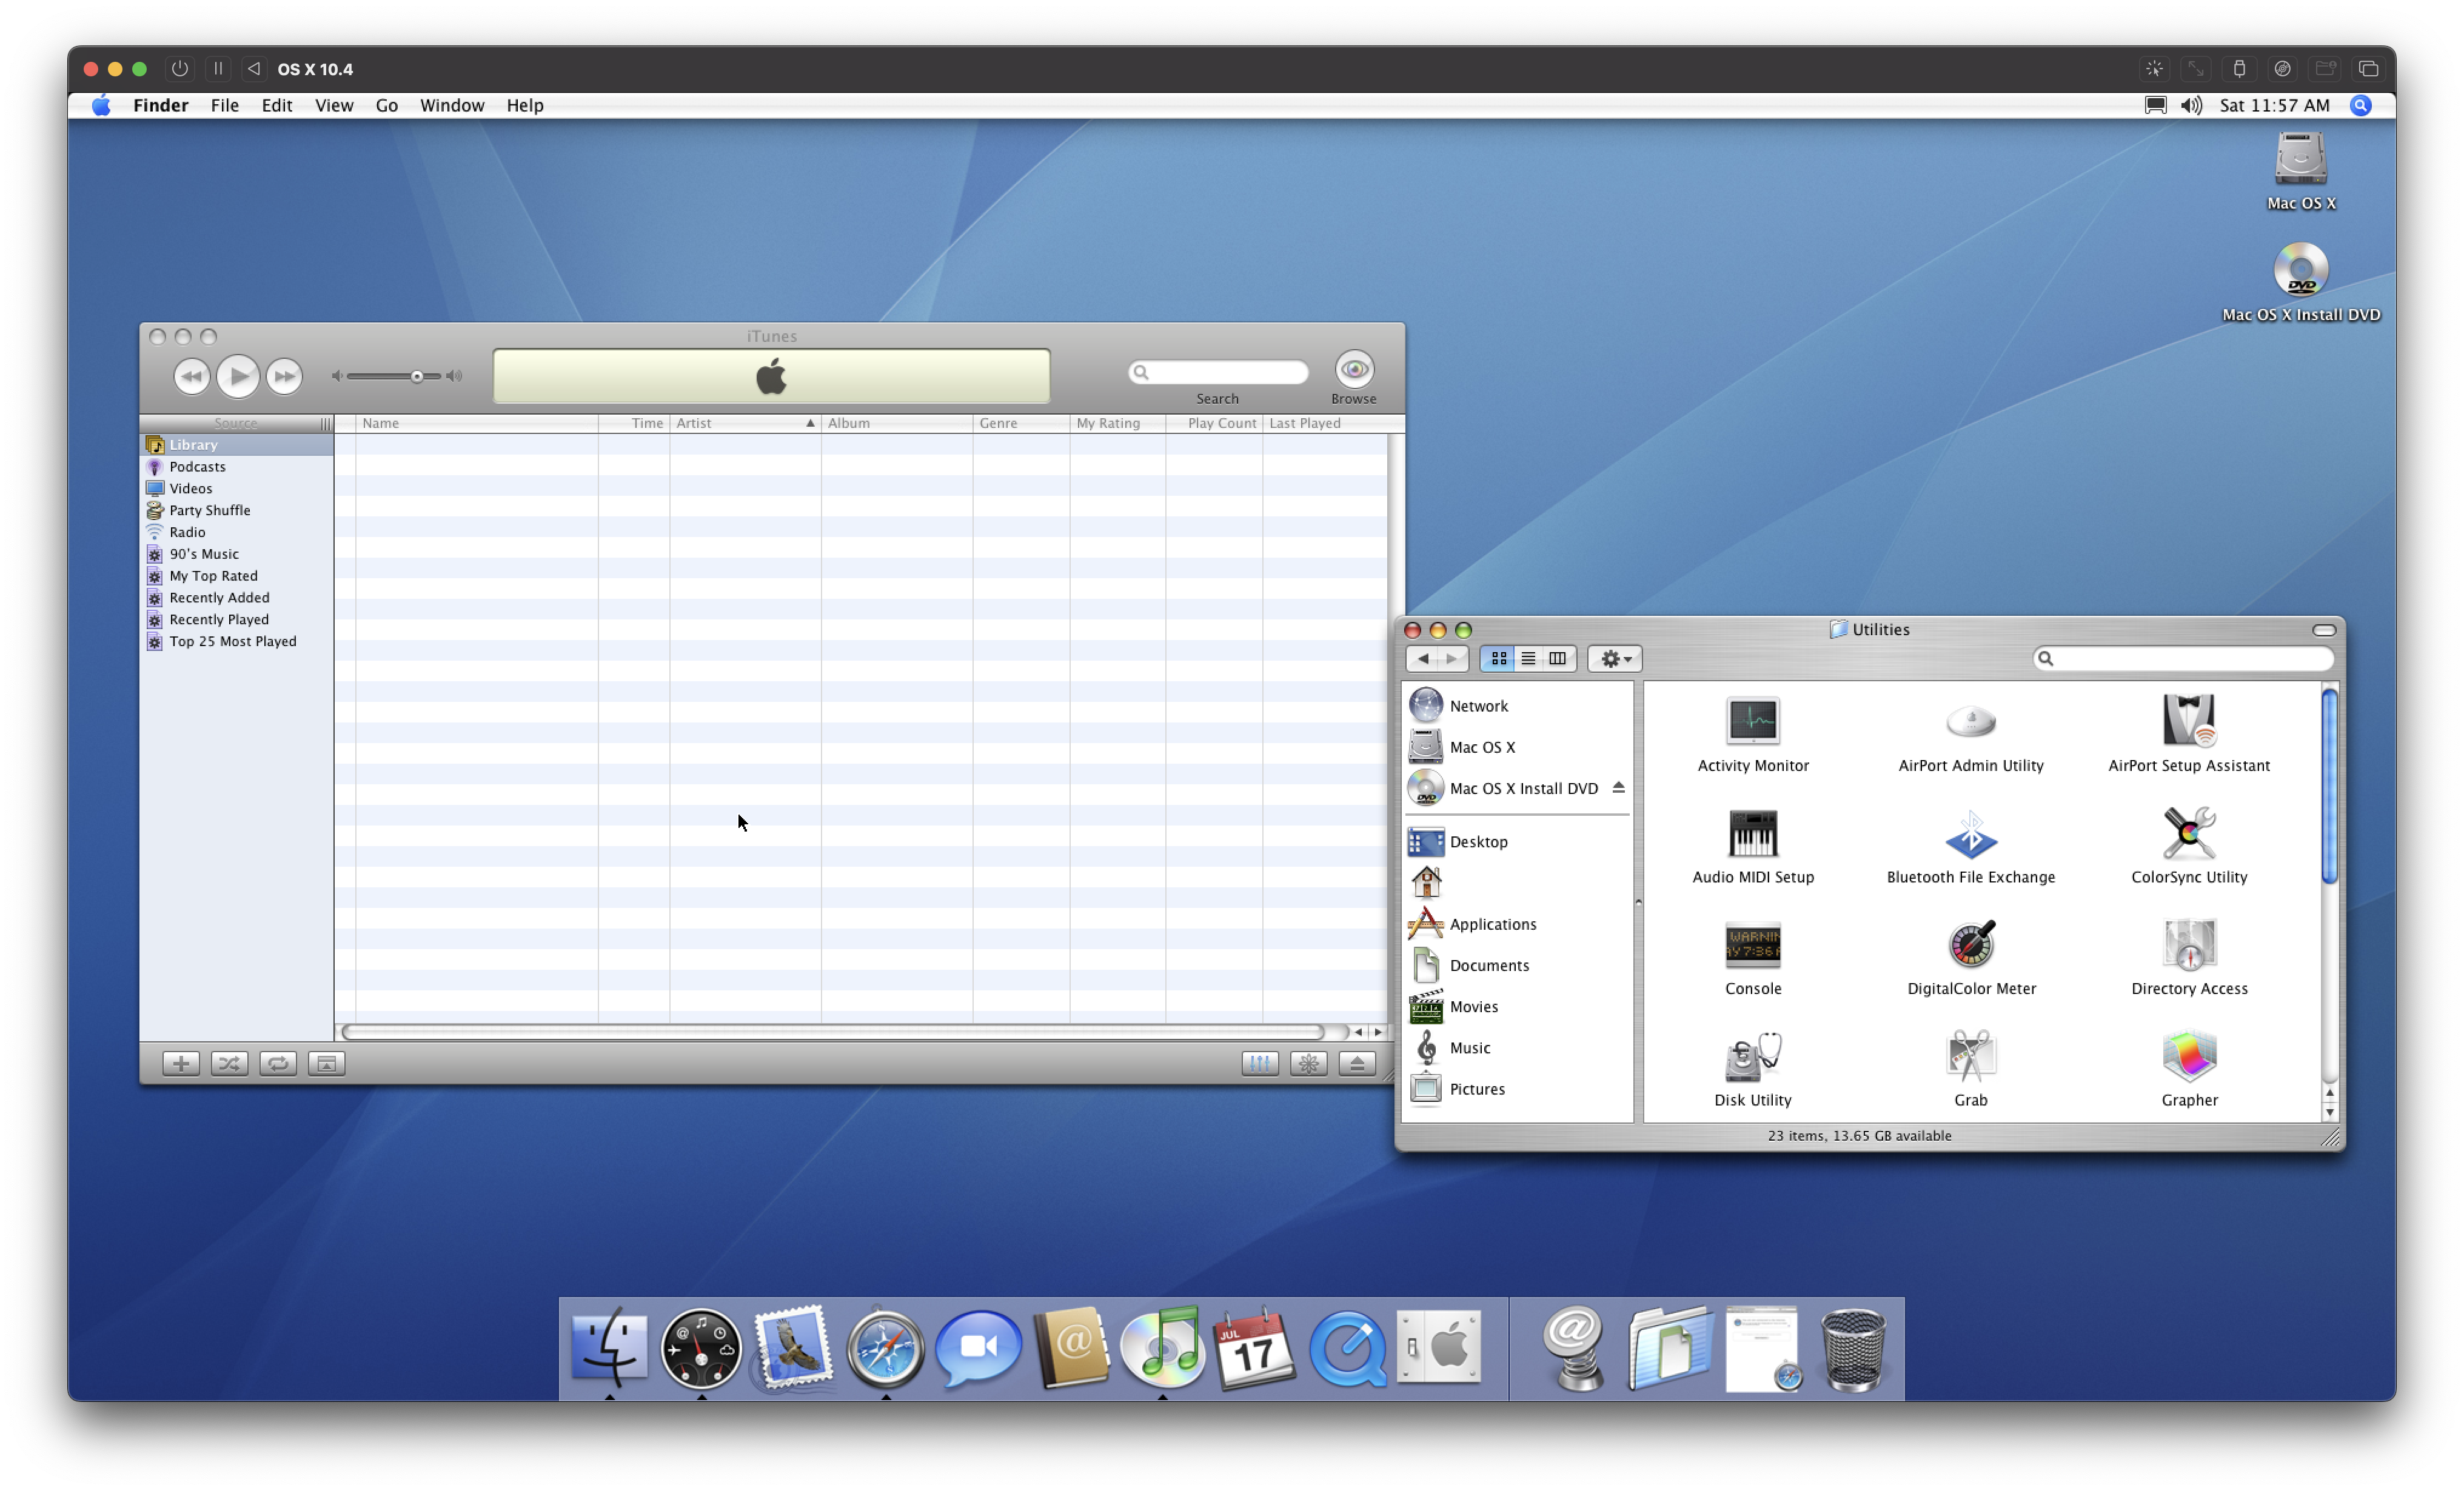Open Safari compass icon in the Dock
2464x1491 pixels.
[x=885, y=1348]
